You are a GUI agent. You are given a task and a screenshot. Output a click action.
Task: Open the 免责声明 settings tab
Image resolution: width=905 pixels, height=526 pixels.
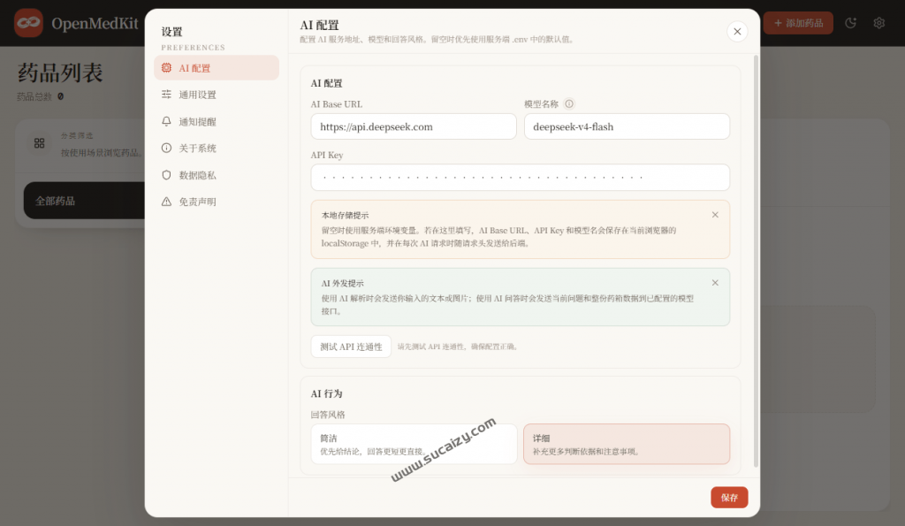tap(217, 202)
